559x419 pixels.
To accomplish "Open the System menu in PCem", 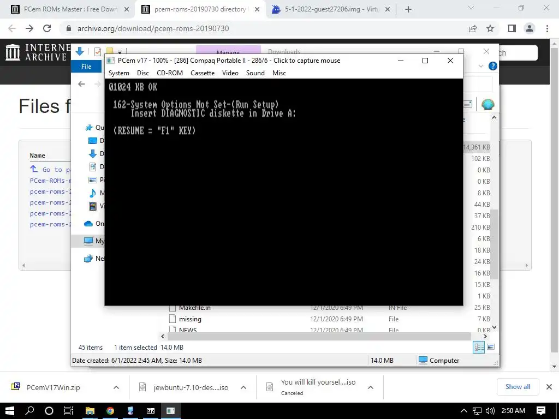I will (118, 73).
